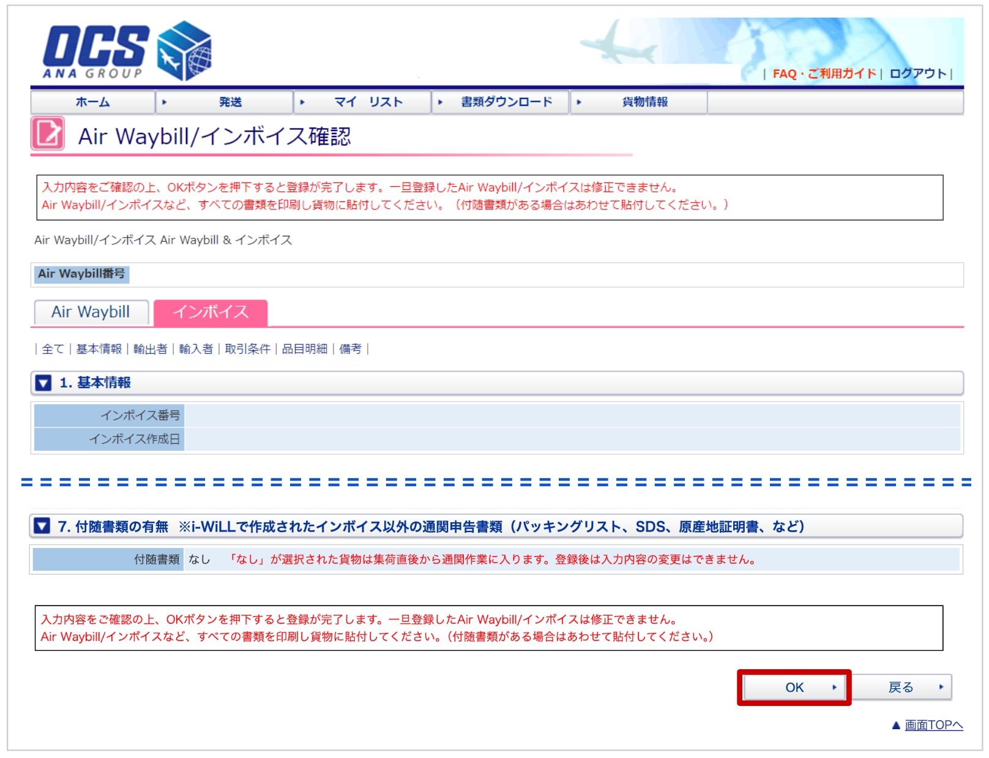Open the 書類ダウンロード menu

508,102
